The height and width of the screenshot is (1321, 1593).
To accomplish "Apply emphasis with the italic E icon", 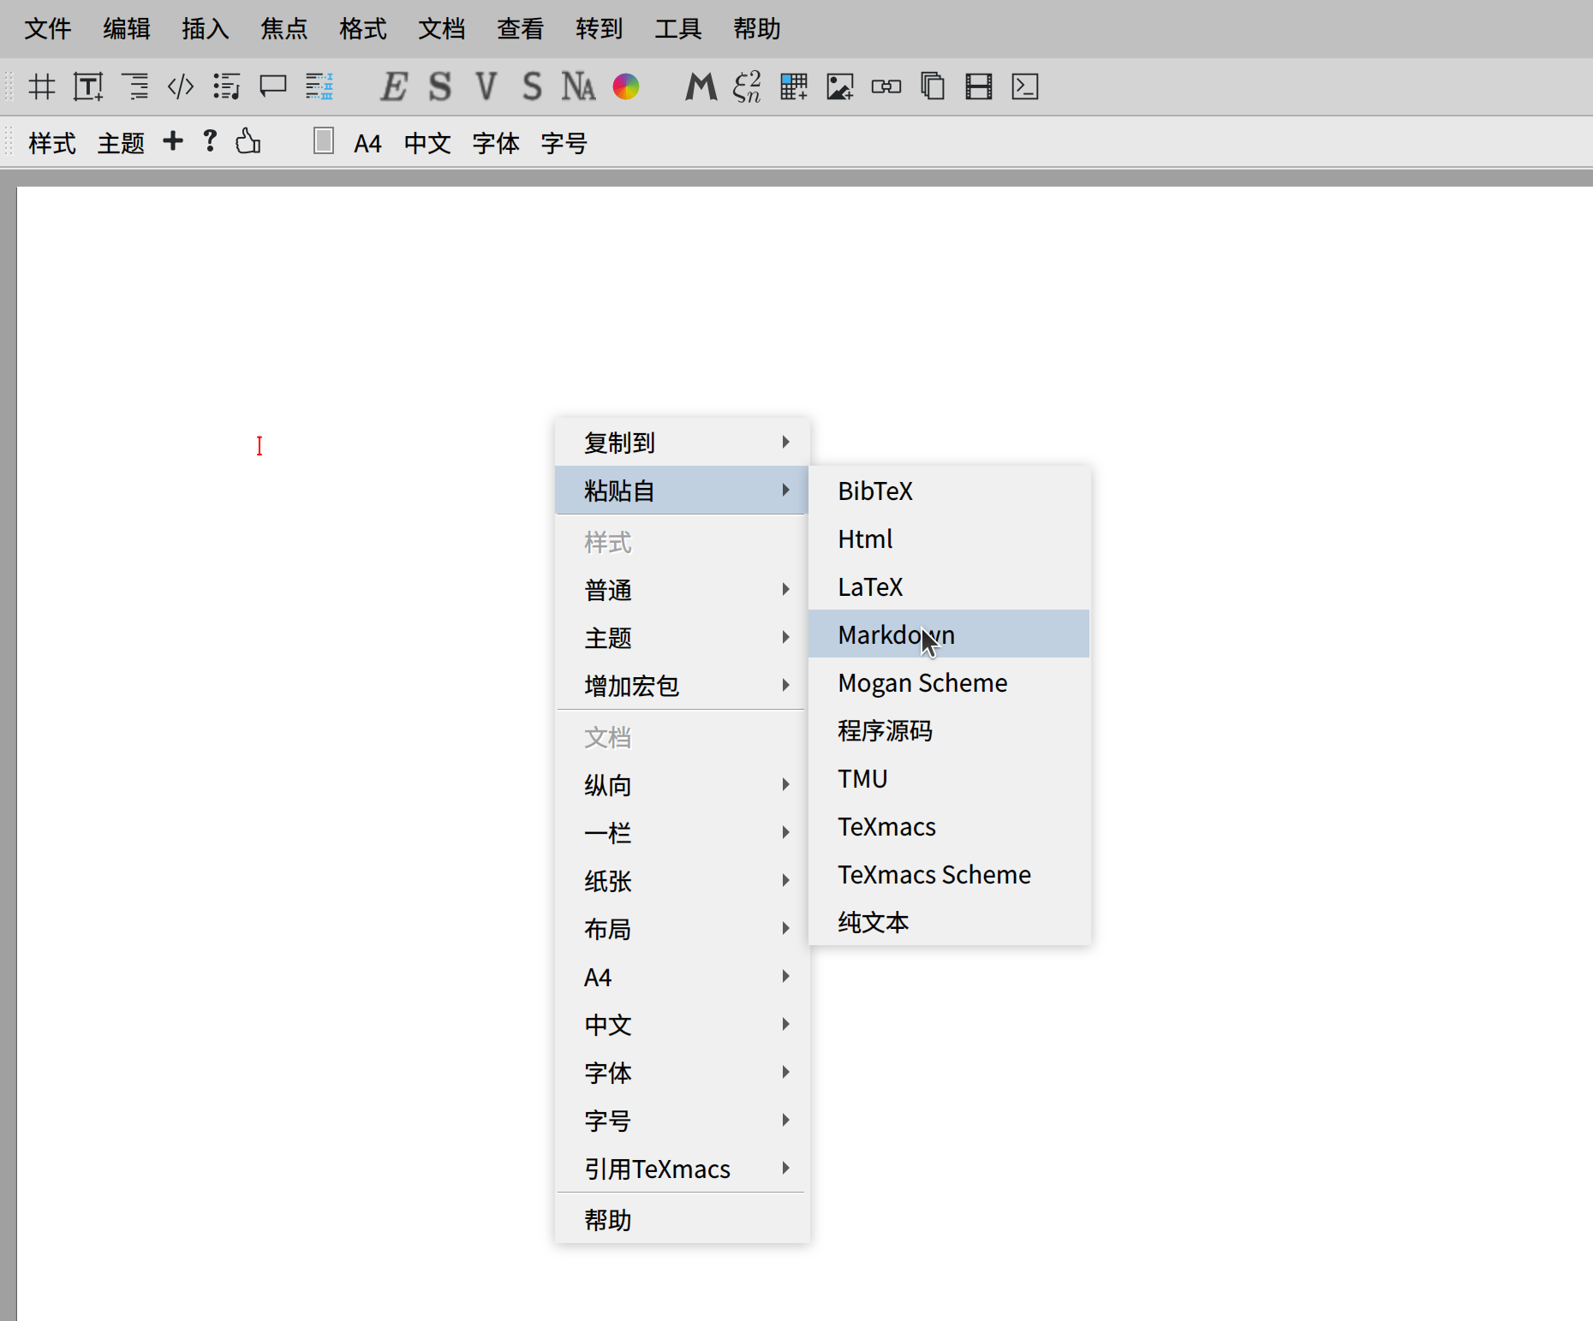I will [x=394, y=86].
